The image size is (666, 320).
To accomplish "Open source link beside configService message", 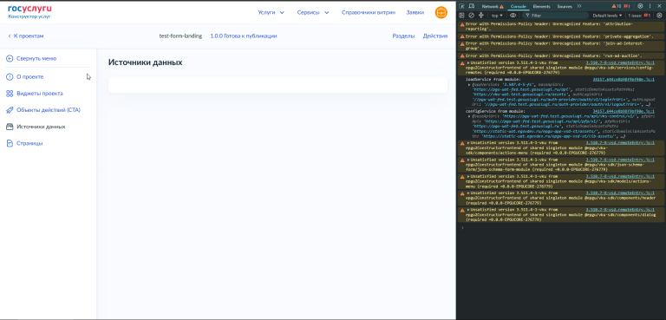I will coord(624,111).
